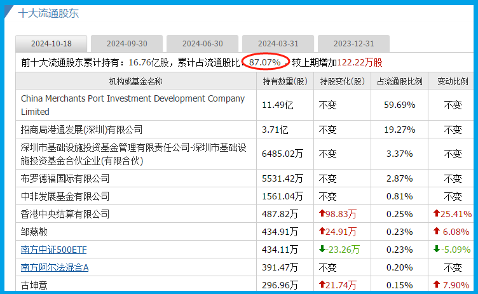478x294 pixels.
Task: Click the 434.91万 holding value
Action: pyautogui.click(x=280, y=232)
